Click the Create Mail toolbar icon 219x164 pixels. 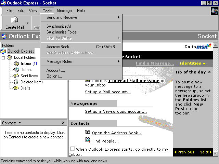pos(14,20)
